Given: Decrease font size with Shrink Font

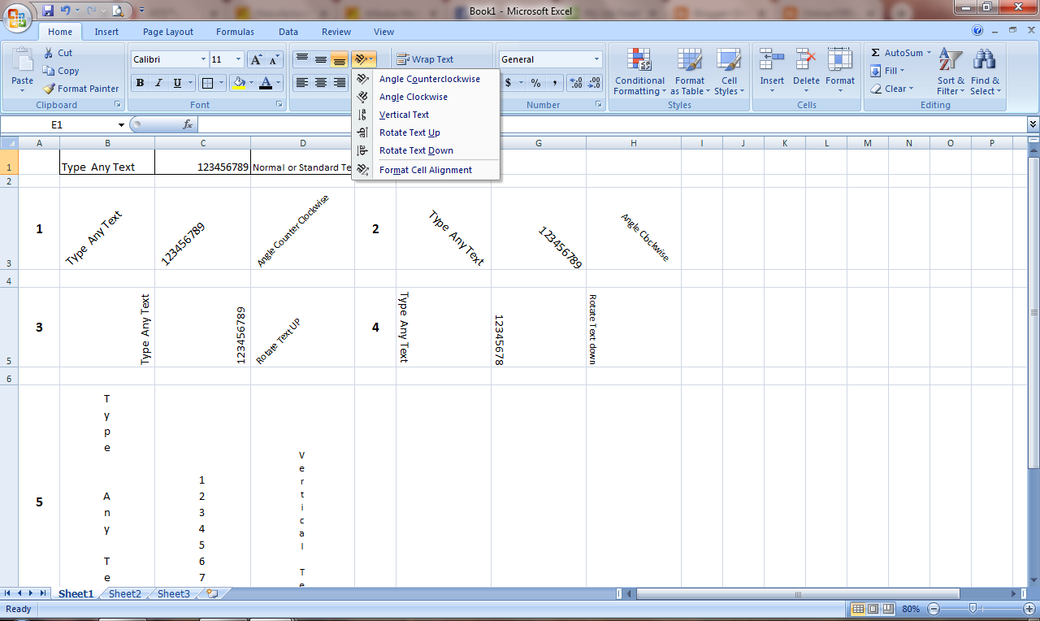Looking at the screenshot, I should click(274, 59).
